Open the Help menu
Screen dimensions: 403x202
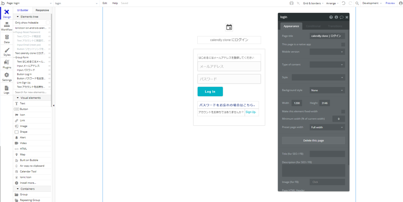pos(115,3)
